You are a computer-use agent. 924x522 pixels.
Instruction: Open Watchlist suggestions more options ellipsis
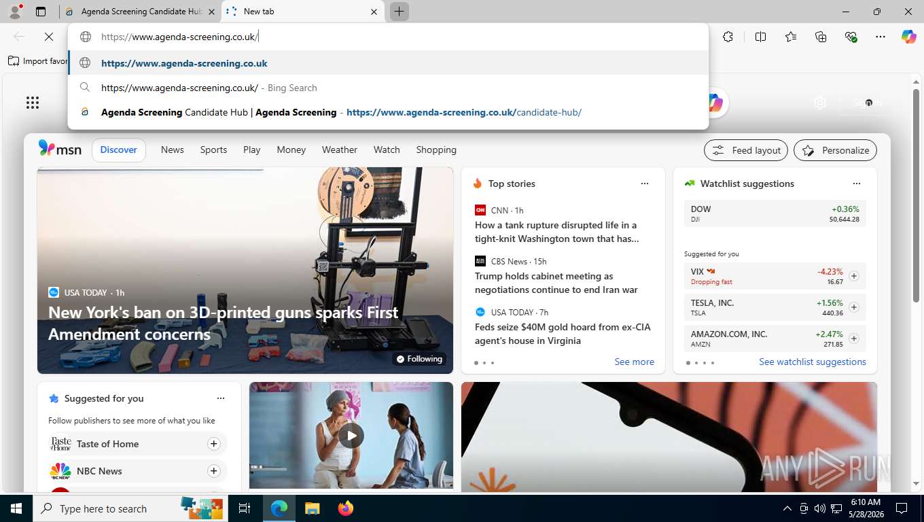coord(857,184)
